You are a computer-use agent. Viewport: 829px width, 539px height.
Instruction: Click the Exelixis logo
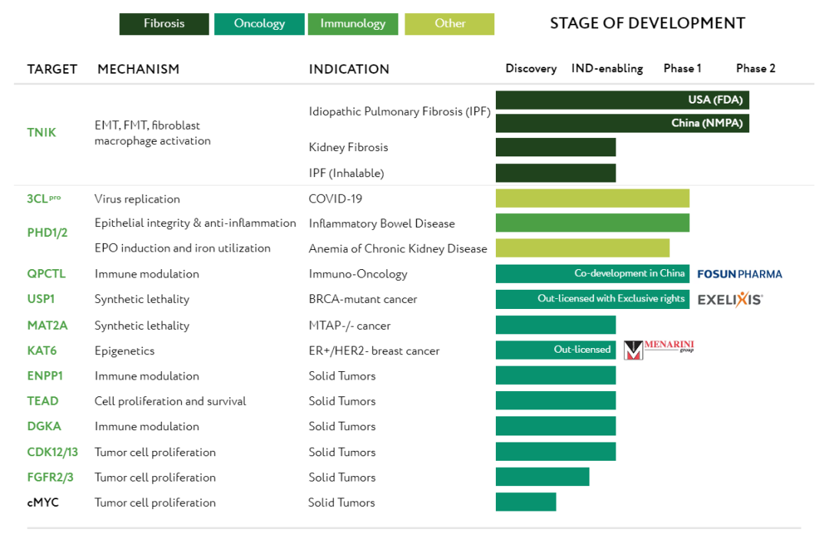(x=730, y=300)
